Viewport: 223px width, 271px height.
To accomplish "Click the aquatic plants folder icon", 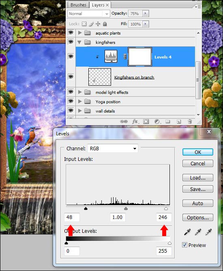I will 88,33.
